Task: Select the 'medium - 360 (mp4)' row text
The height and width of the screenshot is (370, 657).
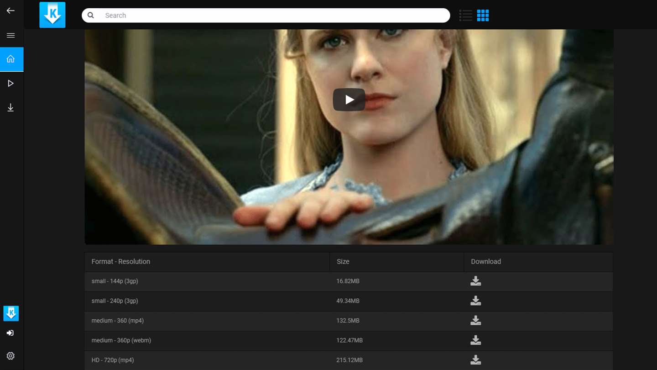Action: point(117,321)
